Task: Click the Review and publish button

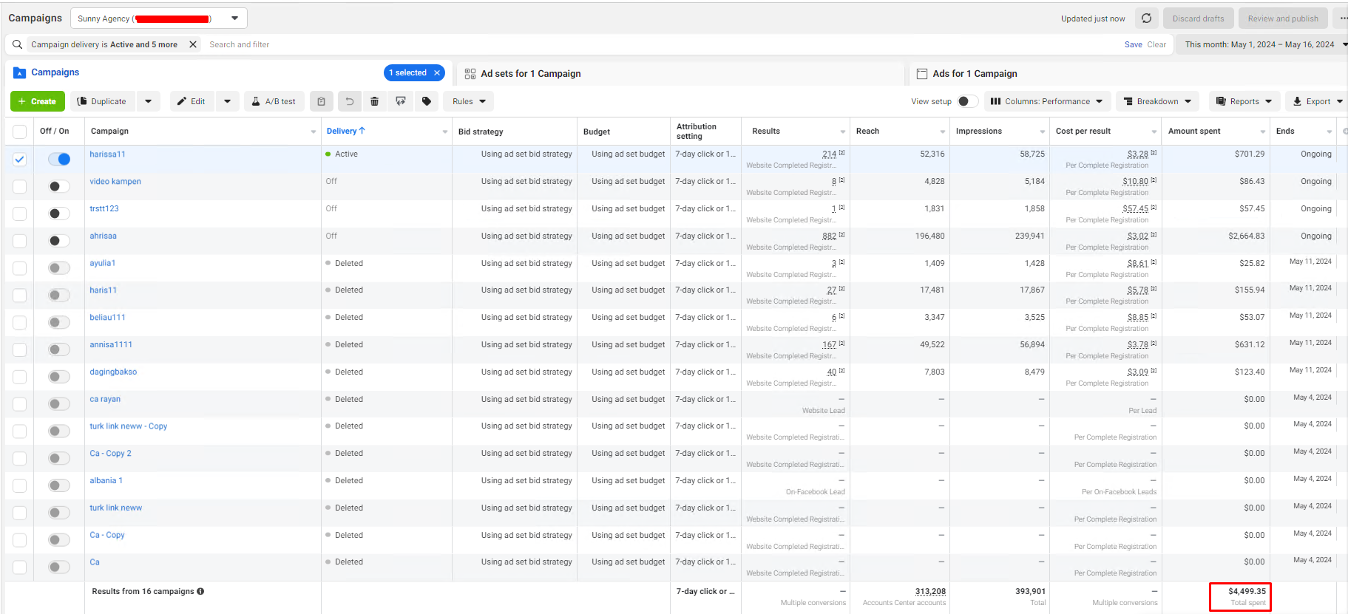Action: 1283,18
